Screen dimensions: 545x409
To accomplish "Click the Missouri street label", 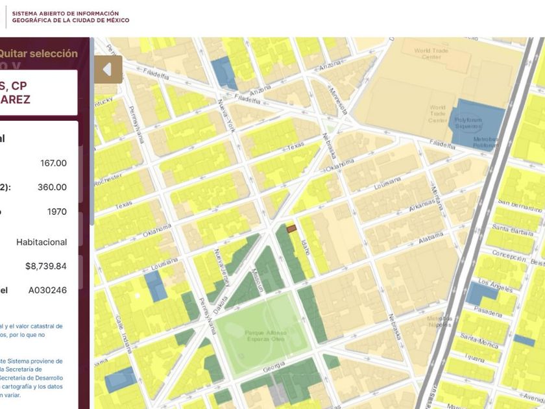I will [257, 280].
